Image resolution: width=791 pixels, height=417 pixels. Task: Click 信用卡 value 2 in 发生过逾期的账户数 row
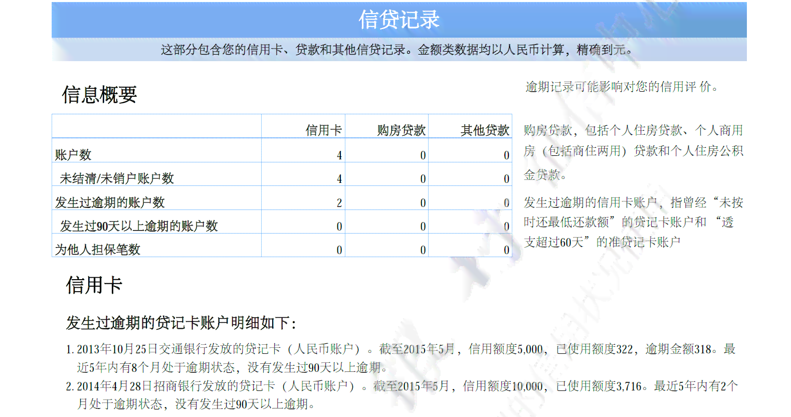pyautogui.click(x=339, y=203)
